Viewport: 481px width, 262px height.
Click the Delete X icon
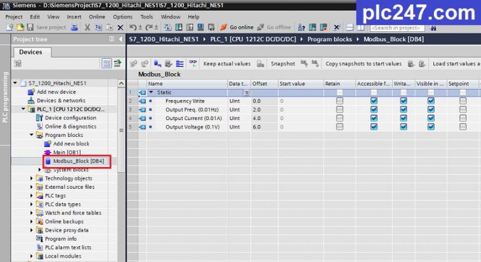[x=120, y=28]
